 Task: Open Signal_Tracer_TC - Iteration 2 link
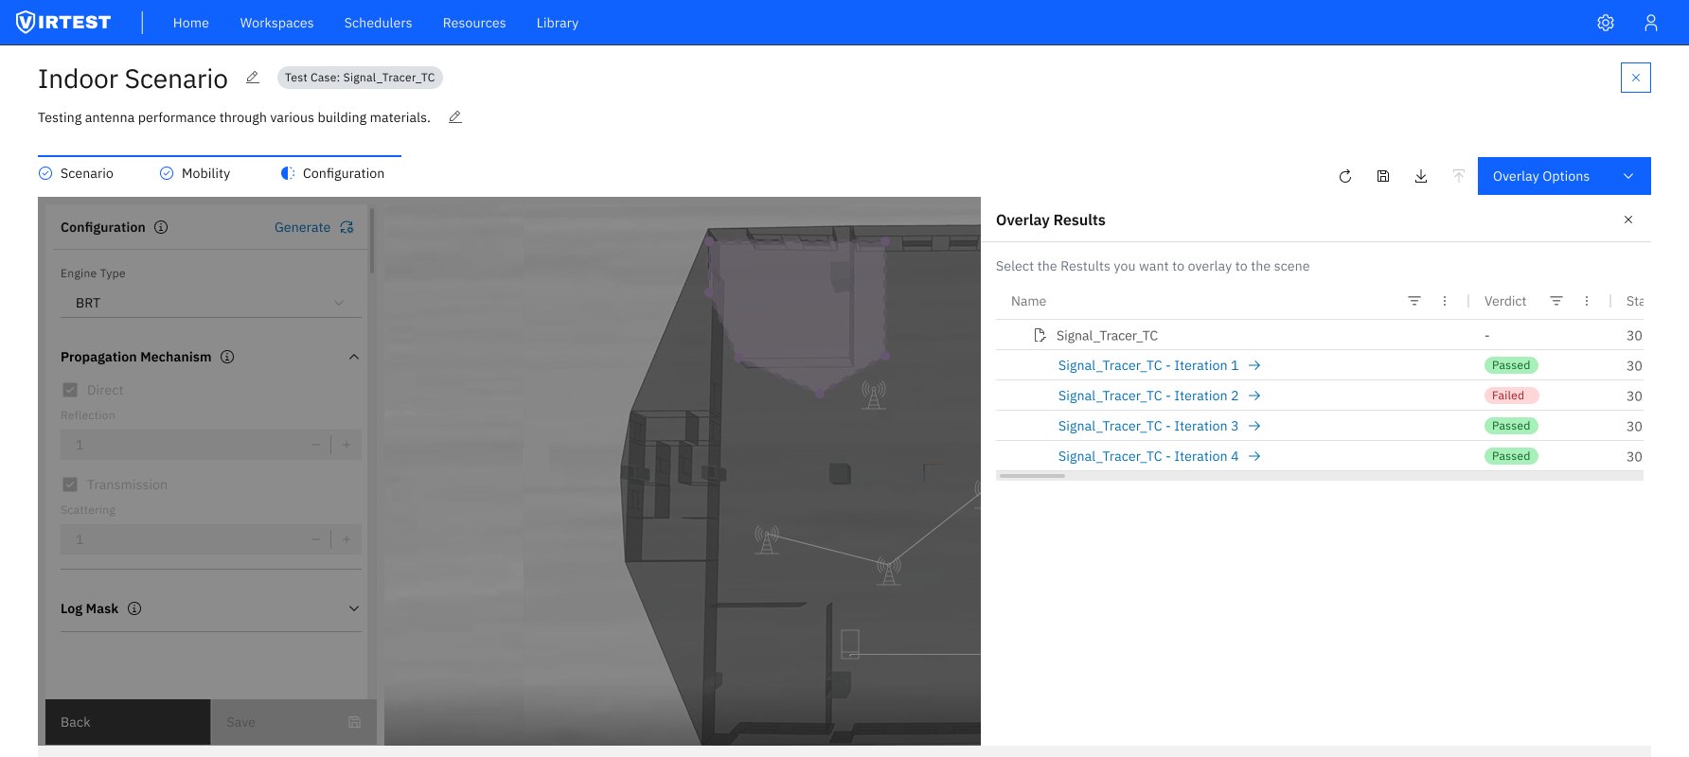(x=1147, y=396)
